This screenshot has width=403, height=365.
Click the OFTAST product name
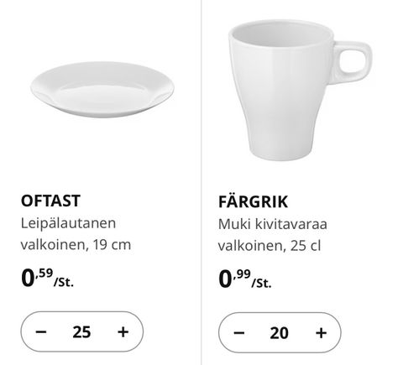50,201
